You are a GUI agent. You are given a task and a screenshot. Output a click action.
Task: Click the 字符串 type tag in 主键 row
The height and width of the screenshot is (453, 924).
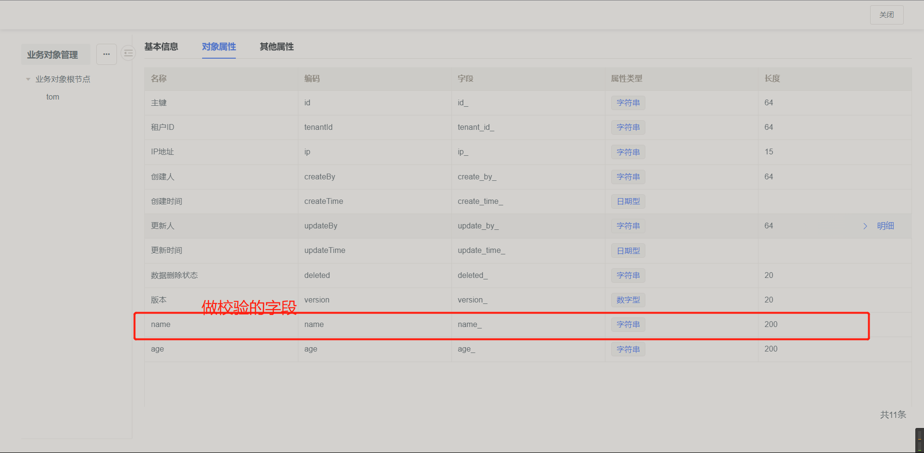(628, 103)
